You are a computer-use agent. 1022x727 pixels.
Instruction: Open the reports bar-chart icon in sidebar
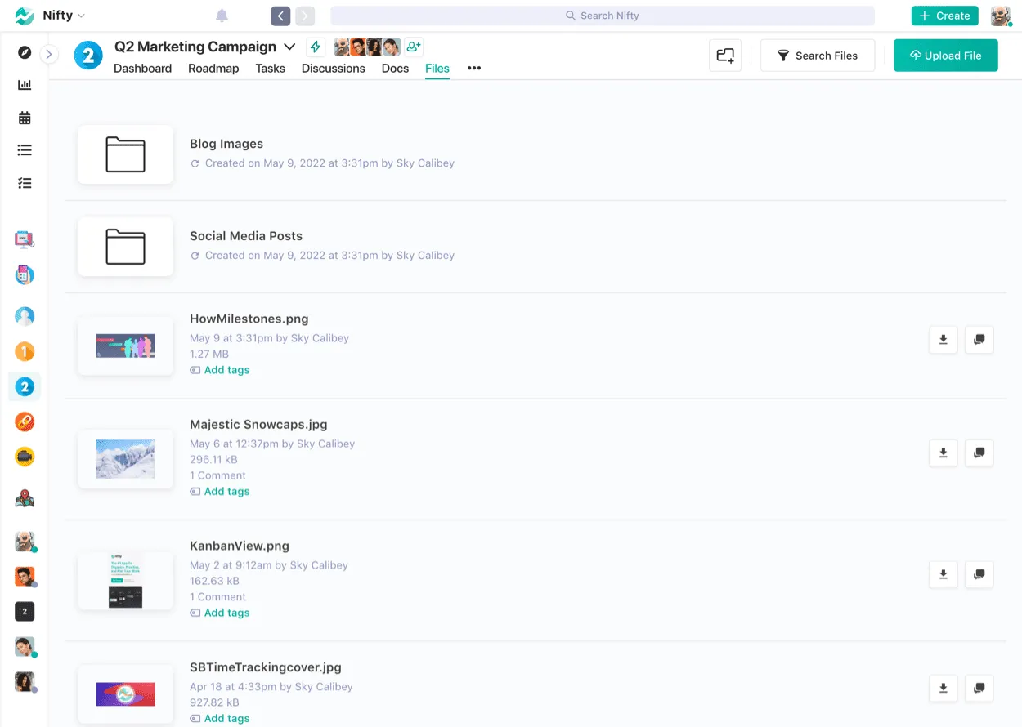pos(24,84)
